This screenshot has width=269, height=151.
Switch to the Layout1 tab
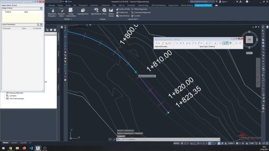[14, 143]
